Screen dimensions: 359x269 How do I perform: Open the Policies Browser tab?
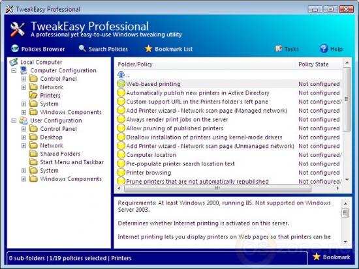(38, 49)
